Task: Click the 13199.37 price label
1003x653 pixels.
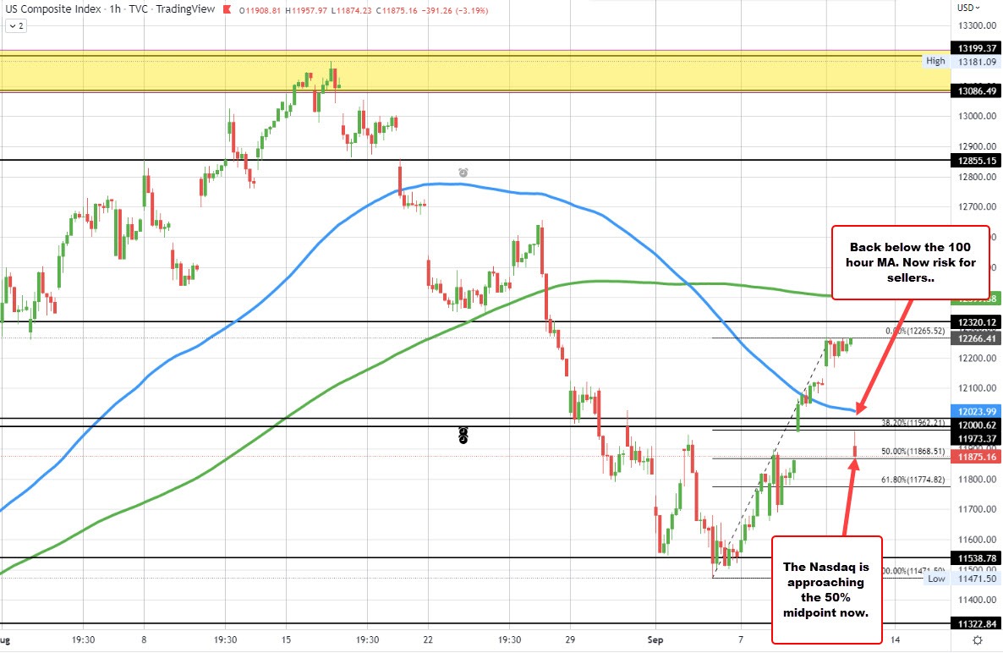Action: (976, 48)
